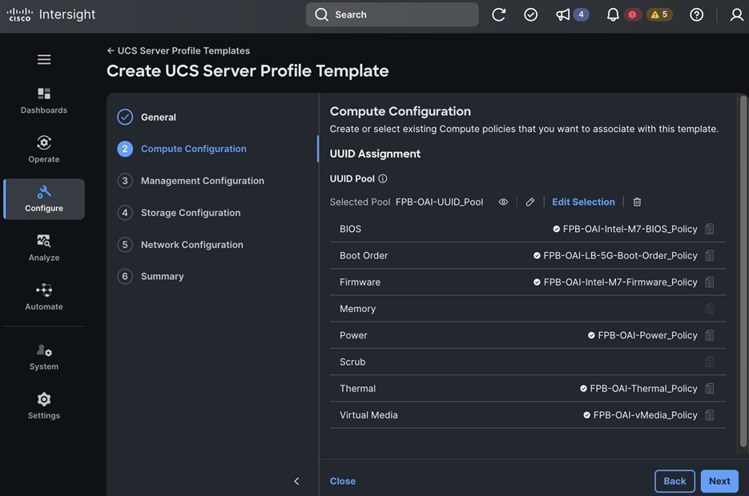Collapse the wizard steps panel chevron
The image size is (749, 496).
[296, 482]
